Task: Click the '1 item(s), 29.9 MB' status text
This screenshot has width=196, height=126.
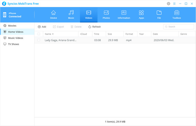Action: (115, 122)
